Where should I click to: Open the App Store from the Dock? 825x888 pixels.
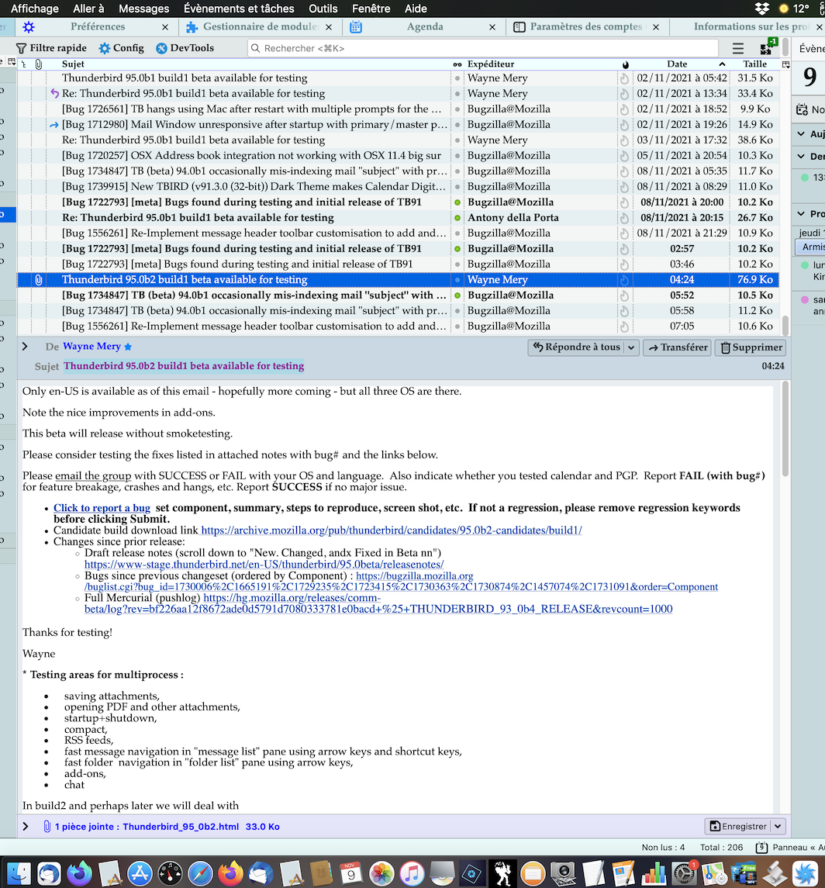point(140,873)
